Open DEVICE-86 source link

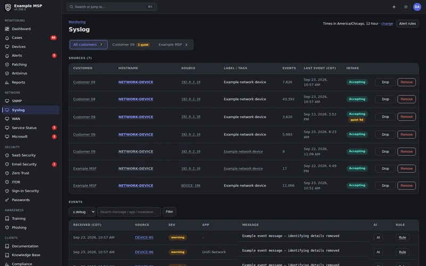[144, 252]
